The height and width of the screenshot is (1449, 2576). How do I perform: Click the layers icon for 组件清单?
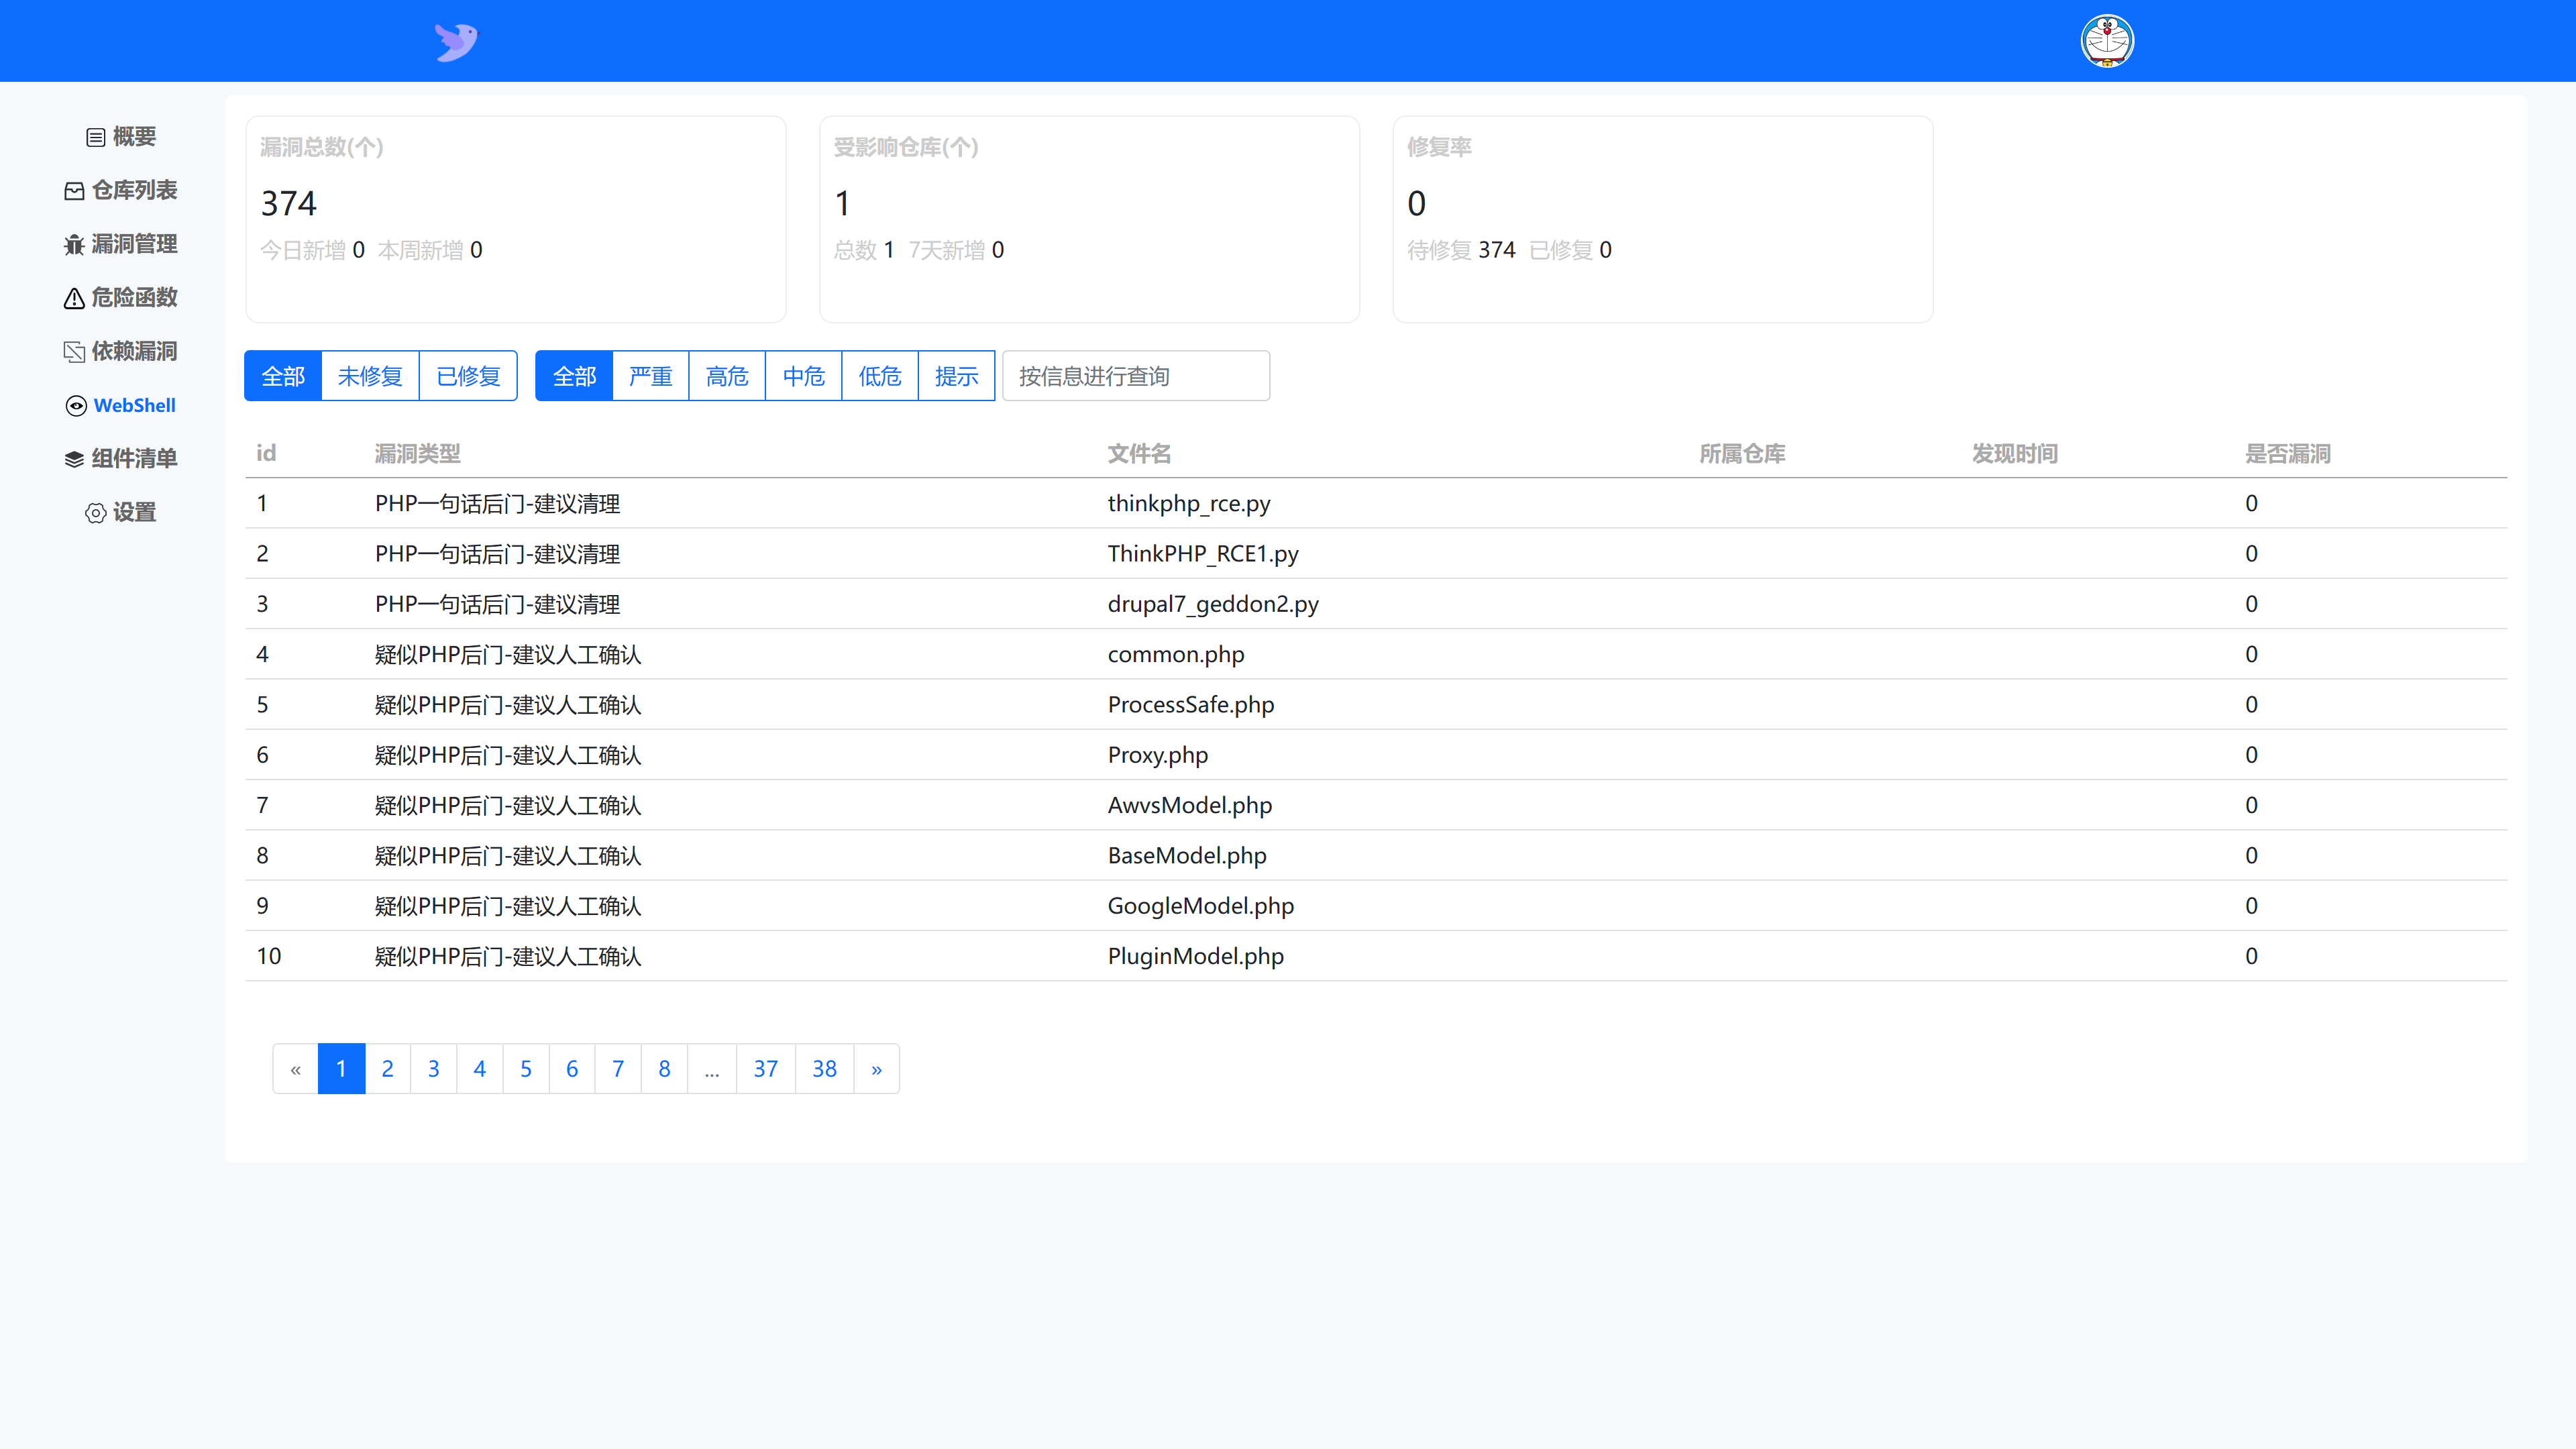(74, 459)
